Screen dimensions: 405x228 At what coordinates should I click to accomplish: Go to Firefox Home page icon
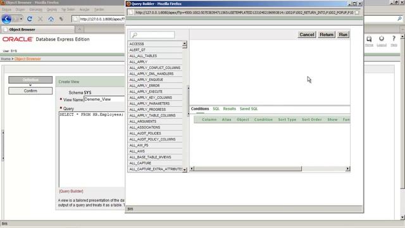[x=51, y=19]
